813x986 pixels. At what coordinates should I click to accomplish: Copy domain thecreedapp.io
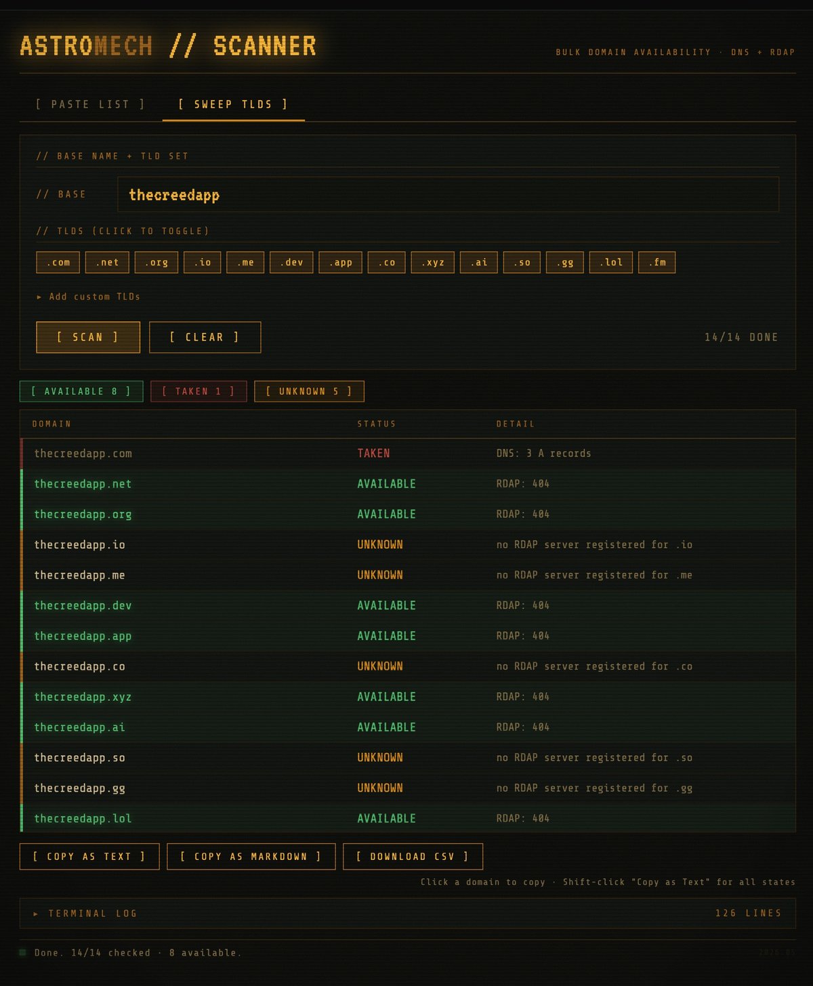80,545
